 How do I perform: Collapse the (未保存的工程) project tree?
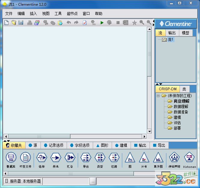click(x=158, y=96)
